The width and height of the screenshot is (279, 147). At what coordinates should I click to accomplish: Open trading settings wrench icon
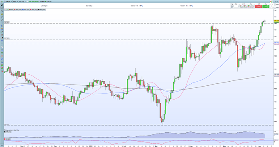[x=232, y=4]
